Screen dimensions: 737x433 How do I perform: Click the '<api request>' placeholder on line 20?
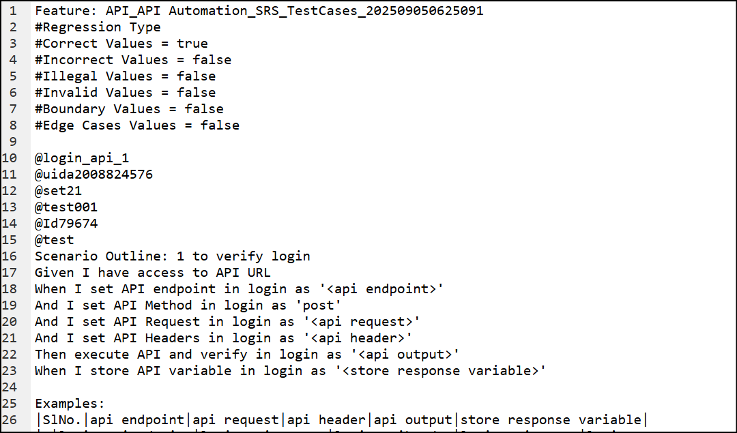362,322
